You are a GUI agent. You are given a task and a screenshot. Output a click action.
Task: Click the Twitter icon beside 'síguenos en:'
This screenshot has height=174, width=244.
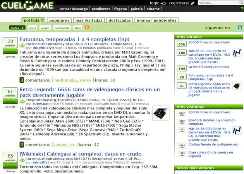click(x=240, y=27)
